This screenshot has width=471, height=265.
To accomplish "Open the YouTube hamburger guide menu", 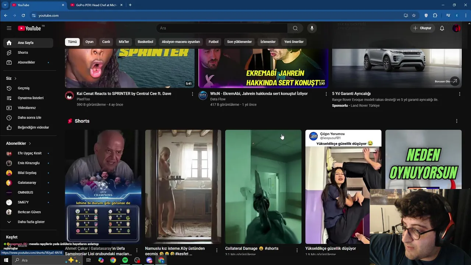I will (x=9, y=28).
